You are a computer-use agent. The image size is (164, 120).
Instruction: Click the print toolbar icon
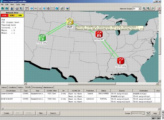coord(17,9)
